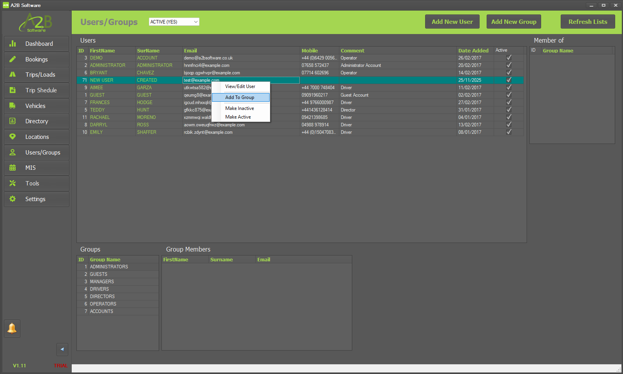Image resolution: width=623 pixels, height=374 pixels.
Task: Select Make Inactive in the context menu
Action: pyautogui.click(x=240, y=108)
